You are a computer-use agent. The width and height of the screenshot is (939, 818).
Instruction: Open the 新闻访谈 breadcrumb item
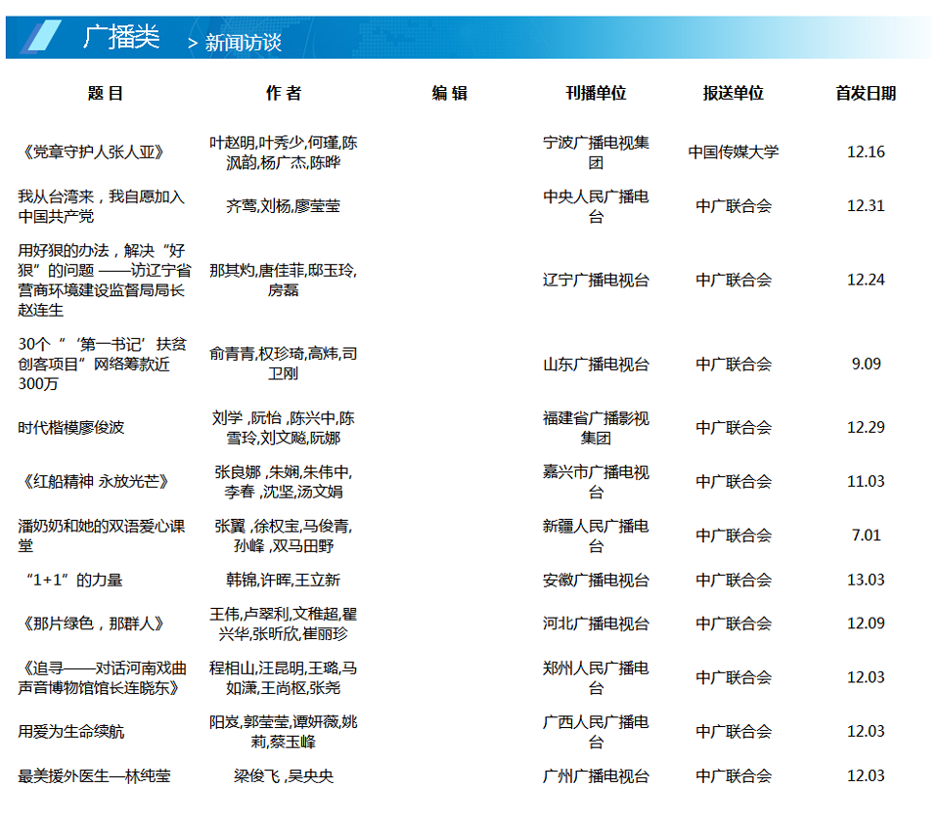click(x=243, y=42)
